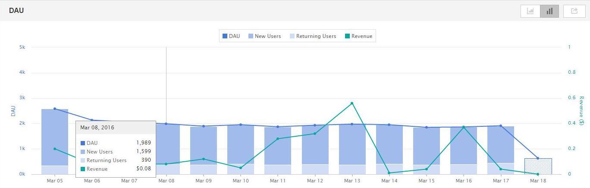Click the Mar 14 x-axis label

pyautogui.click(x=389, y=181)
